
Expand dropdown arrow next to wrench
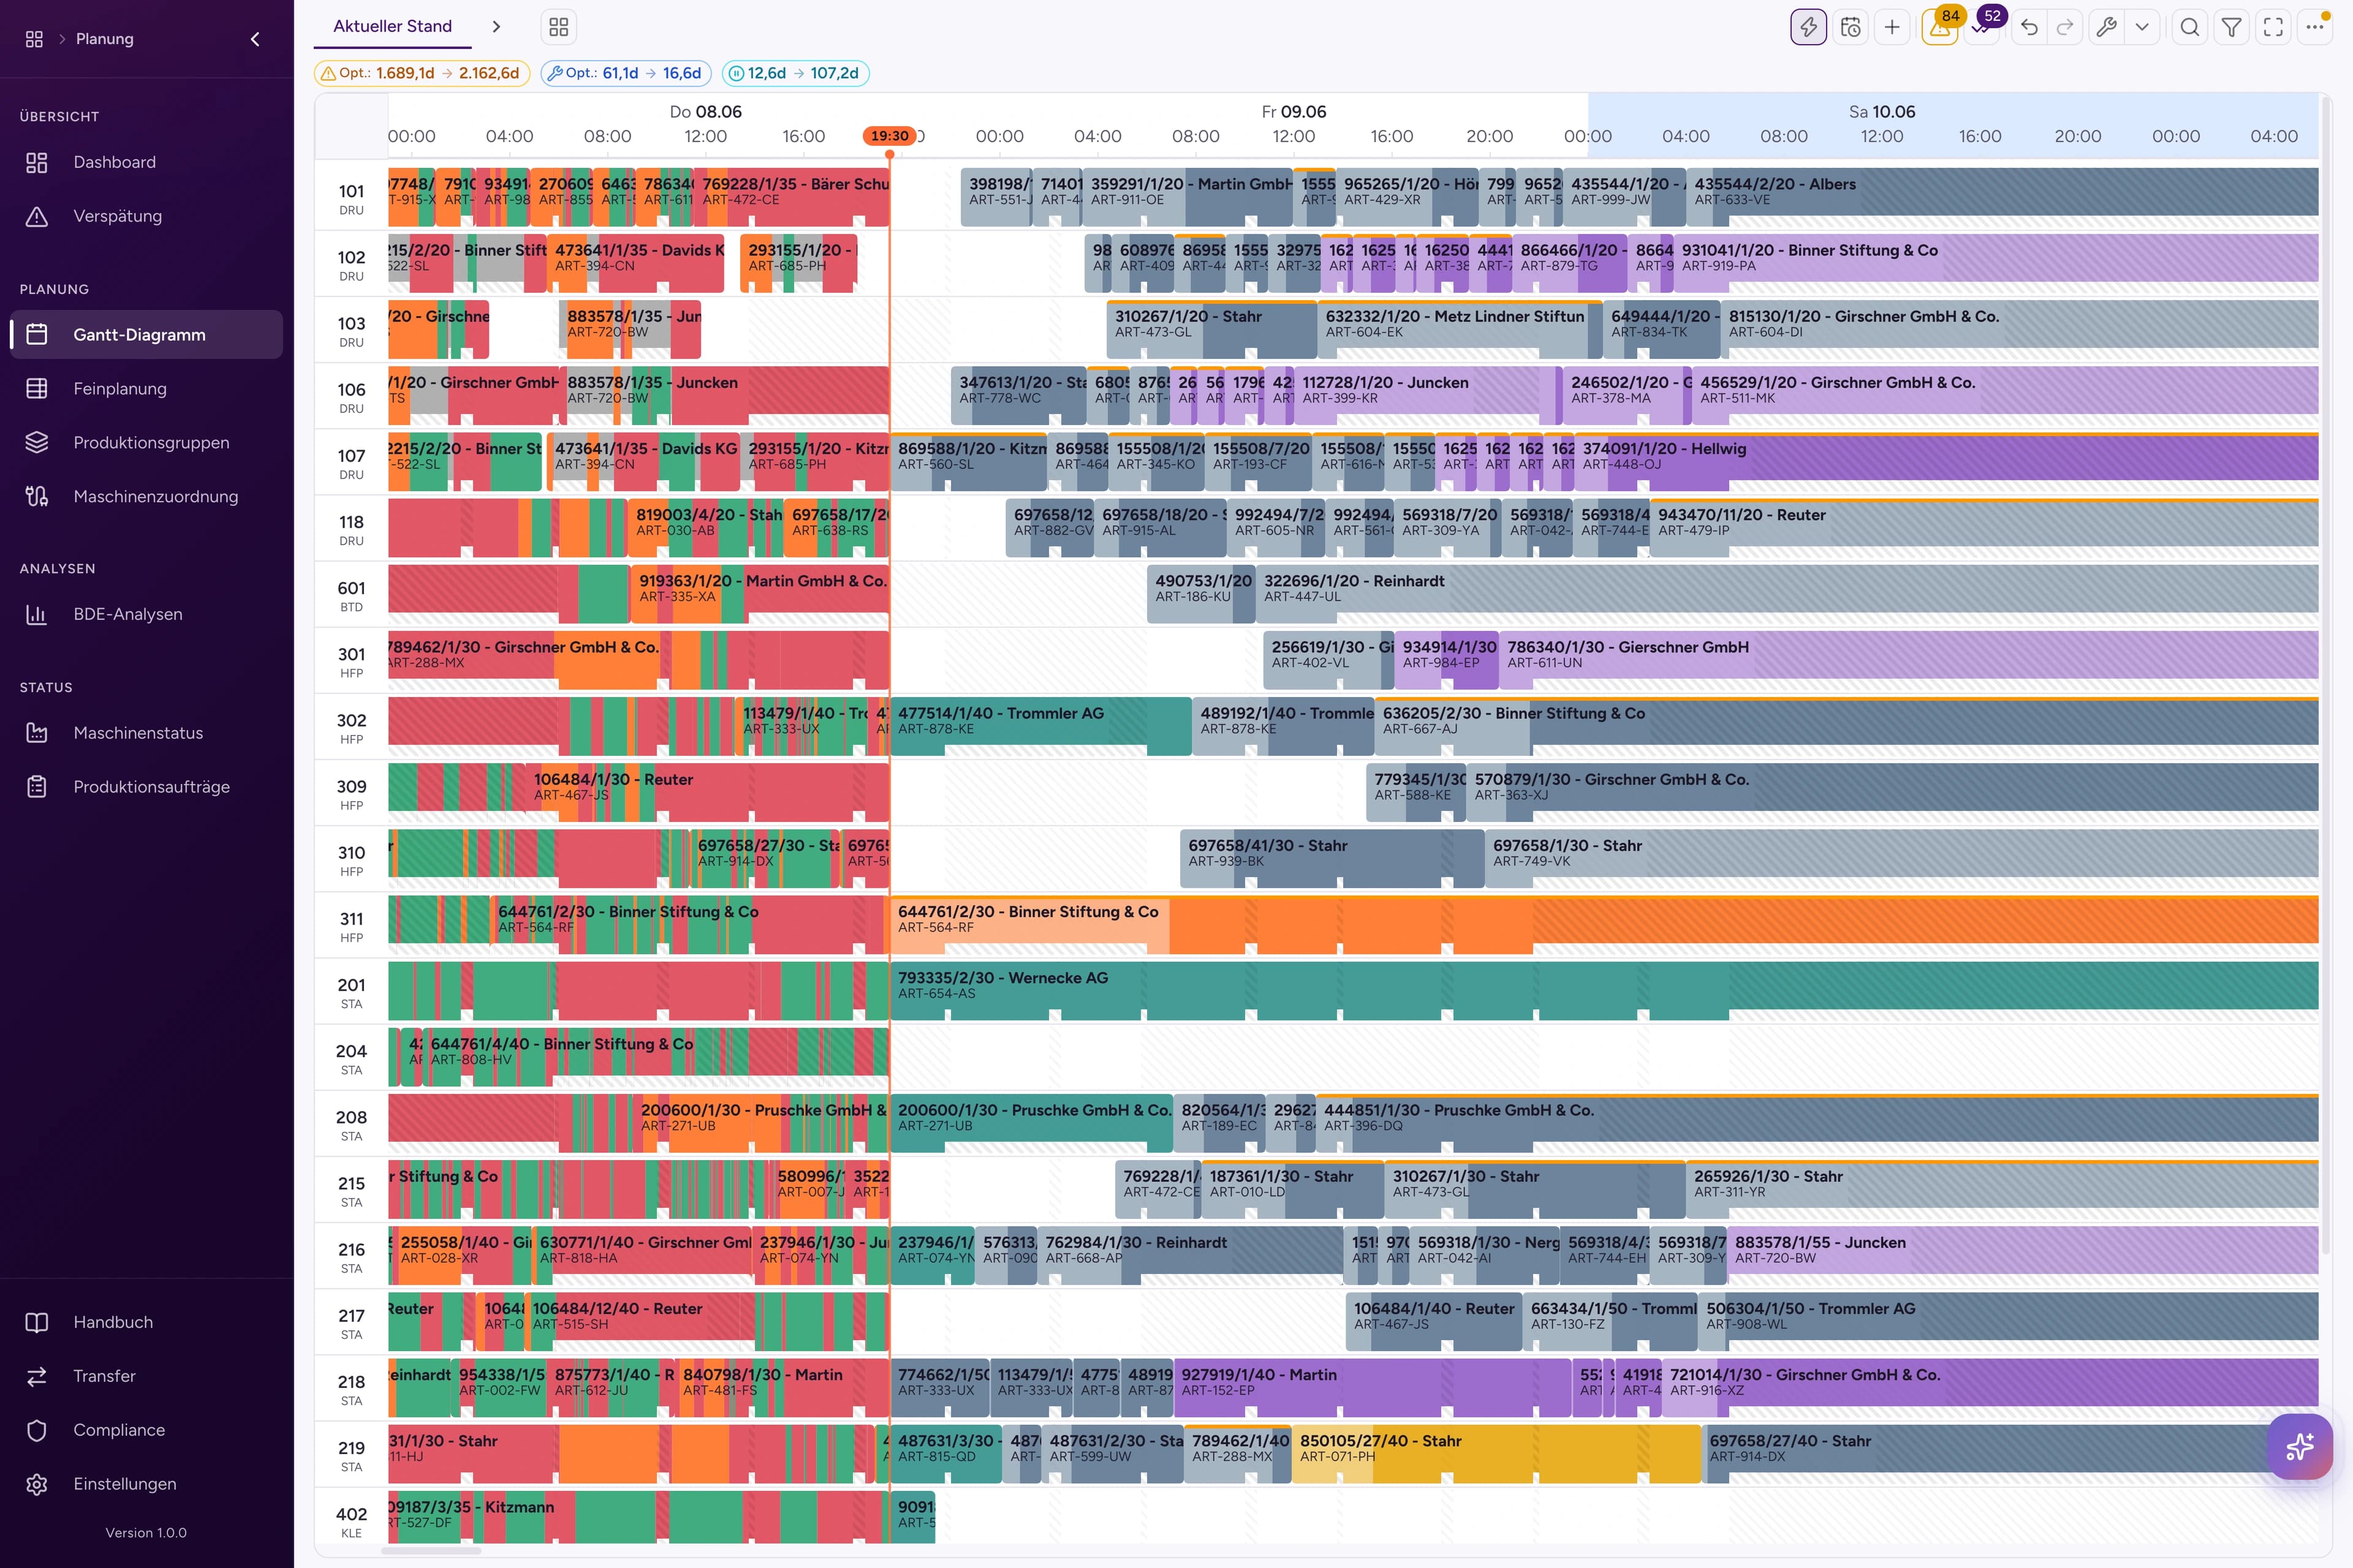tap(2142, 27)
